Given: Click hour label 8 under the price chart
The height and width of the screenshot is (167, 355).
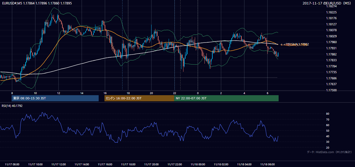Looking at the screenshot, I should coord(12,93).
